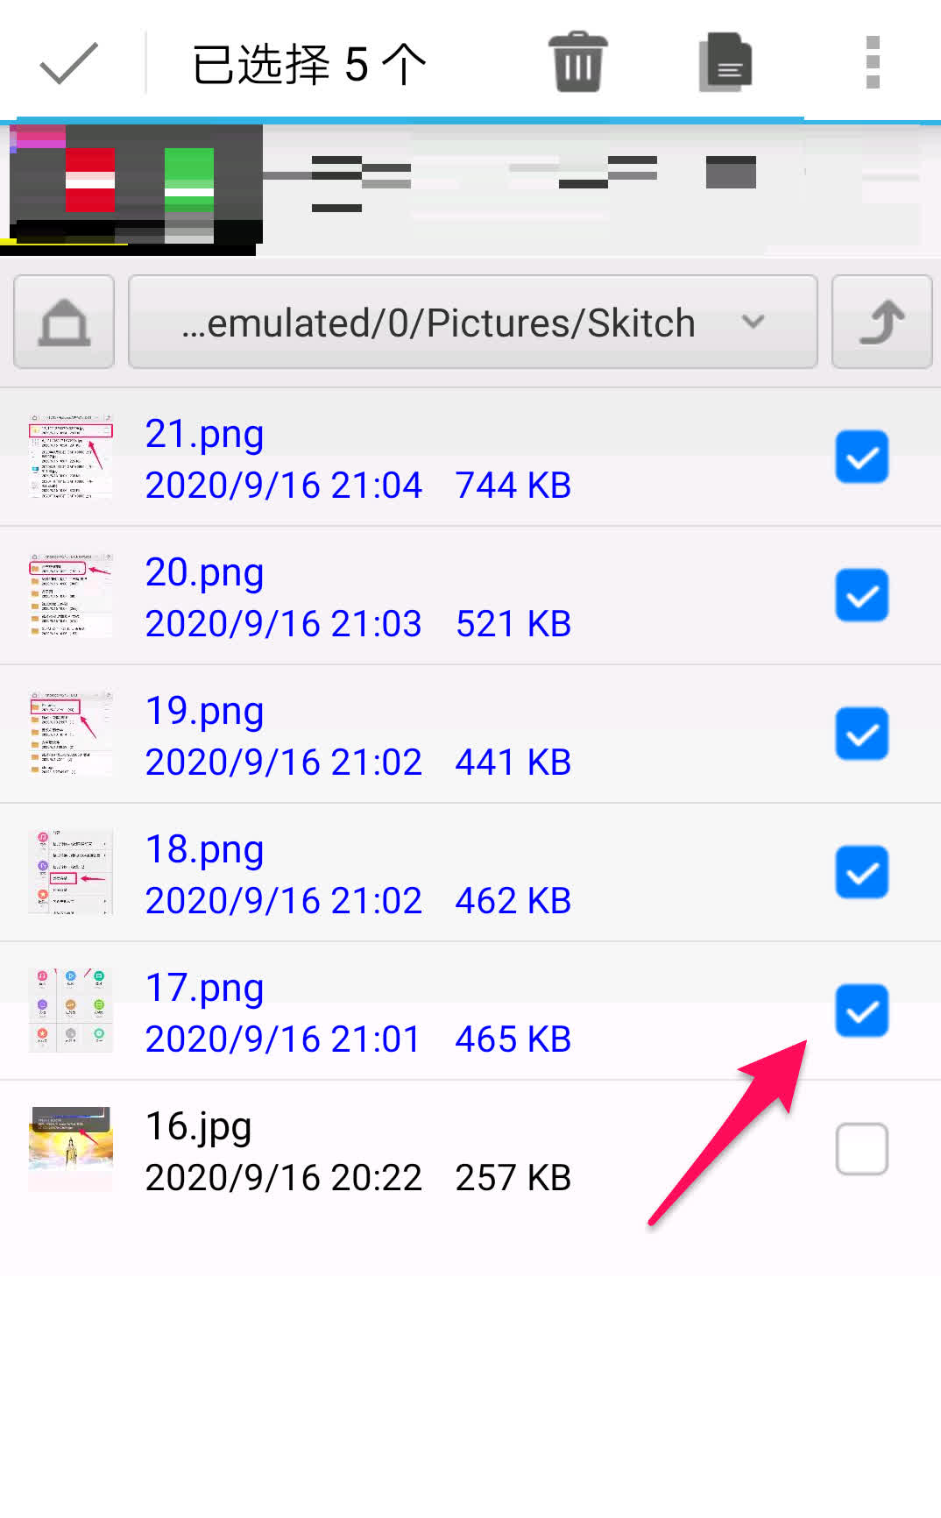Select the 19.png file name
Image resolution: width=941 pixels, height=1518 pixels.
(x=205, y=711)
